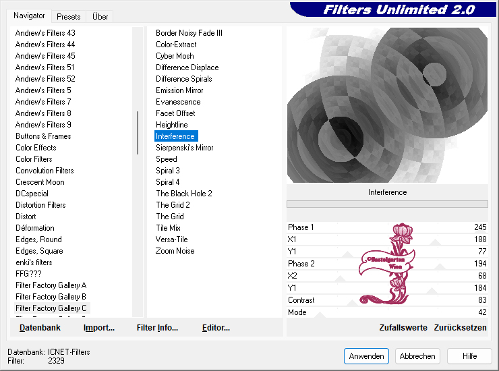Click the Datenbank button
This screenshot has height=371, width=499.
(40, 328)
